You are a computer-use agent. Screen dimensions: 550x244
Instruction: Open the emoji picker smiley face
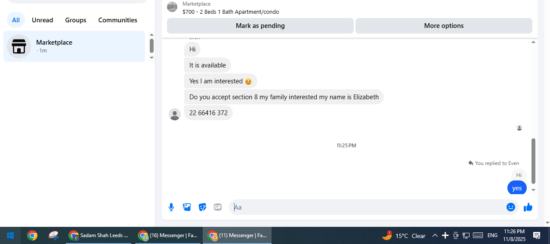(x=511, y=207)
